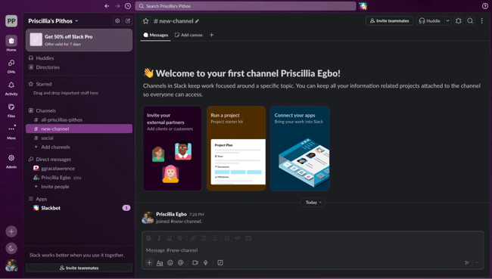Record a video clip icon
This screenshot has height=279, width=492.
(x=195, y=262)
